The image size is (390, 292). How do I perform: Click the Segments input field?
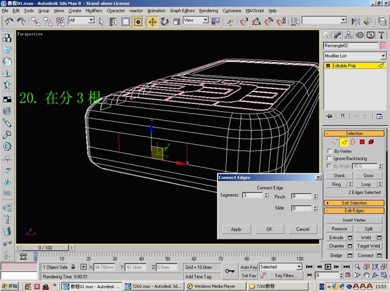(x=252, y=195)
